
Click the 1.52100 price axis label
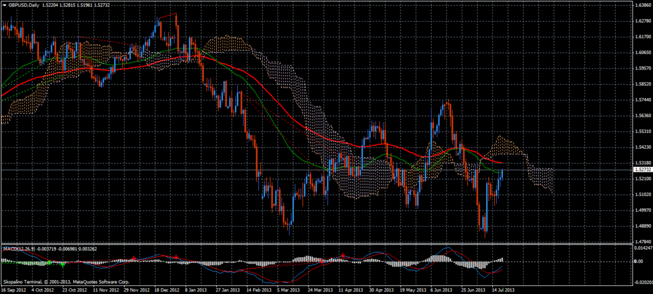tap(644, 179)
